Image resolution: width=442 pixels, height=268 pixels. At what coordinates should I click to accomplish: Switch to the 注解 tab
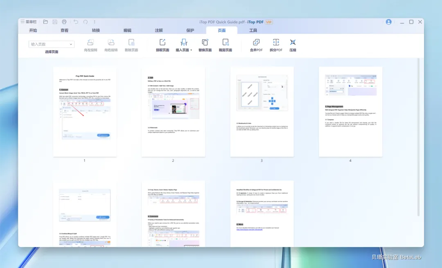(159, 30)
